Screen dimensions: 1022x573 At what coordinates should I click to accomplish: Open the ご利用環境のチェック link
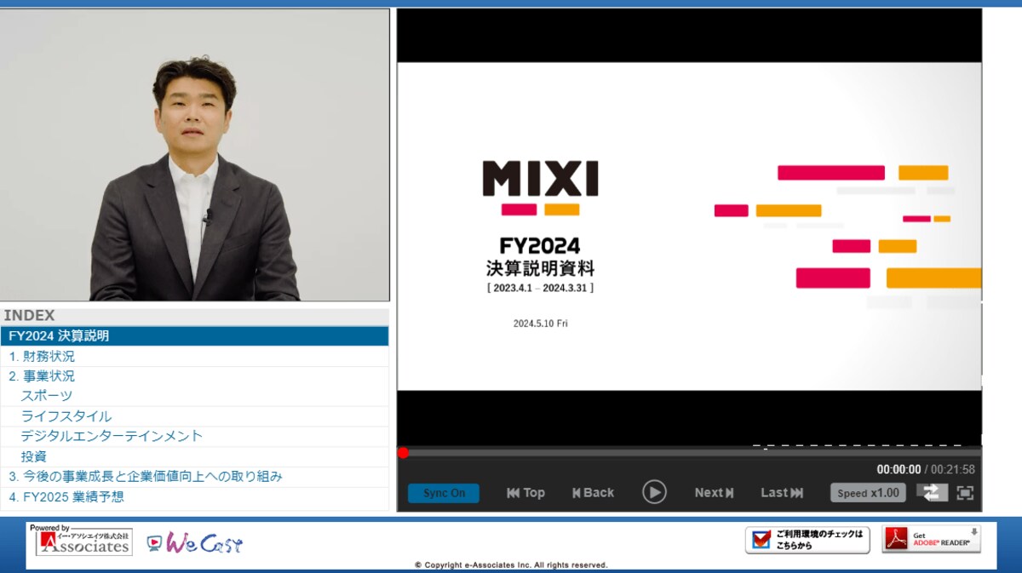[818, 538]
